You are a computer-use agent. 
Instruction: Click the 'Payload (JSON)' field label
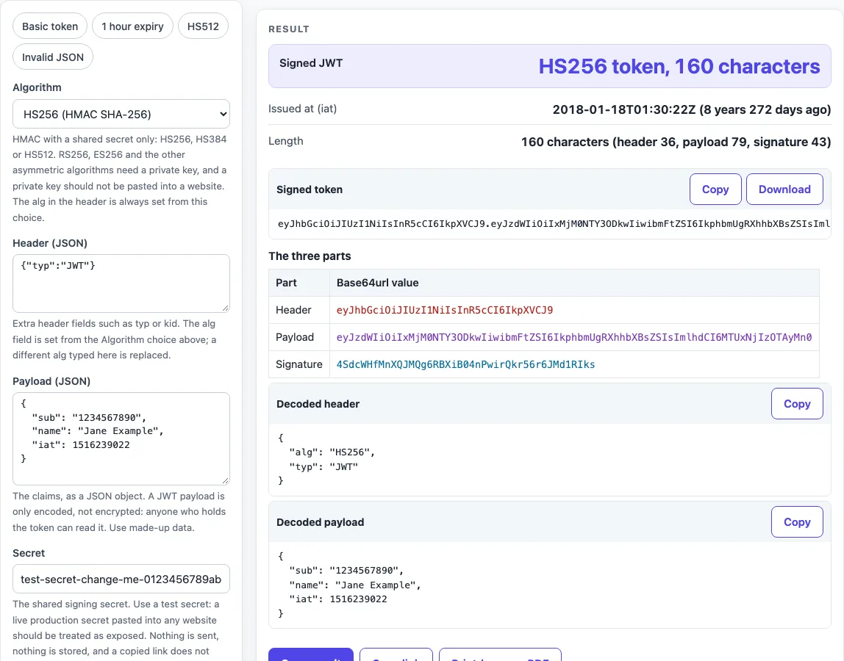tap(51, 381)
